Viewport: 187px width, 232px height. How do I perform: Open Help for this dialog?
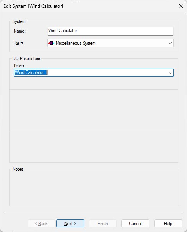point(168,224)
